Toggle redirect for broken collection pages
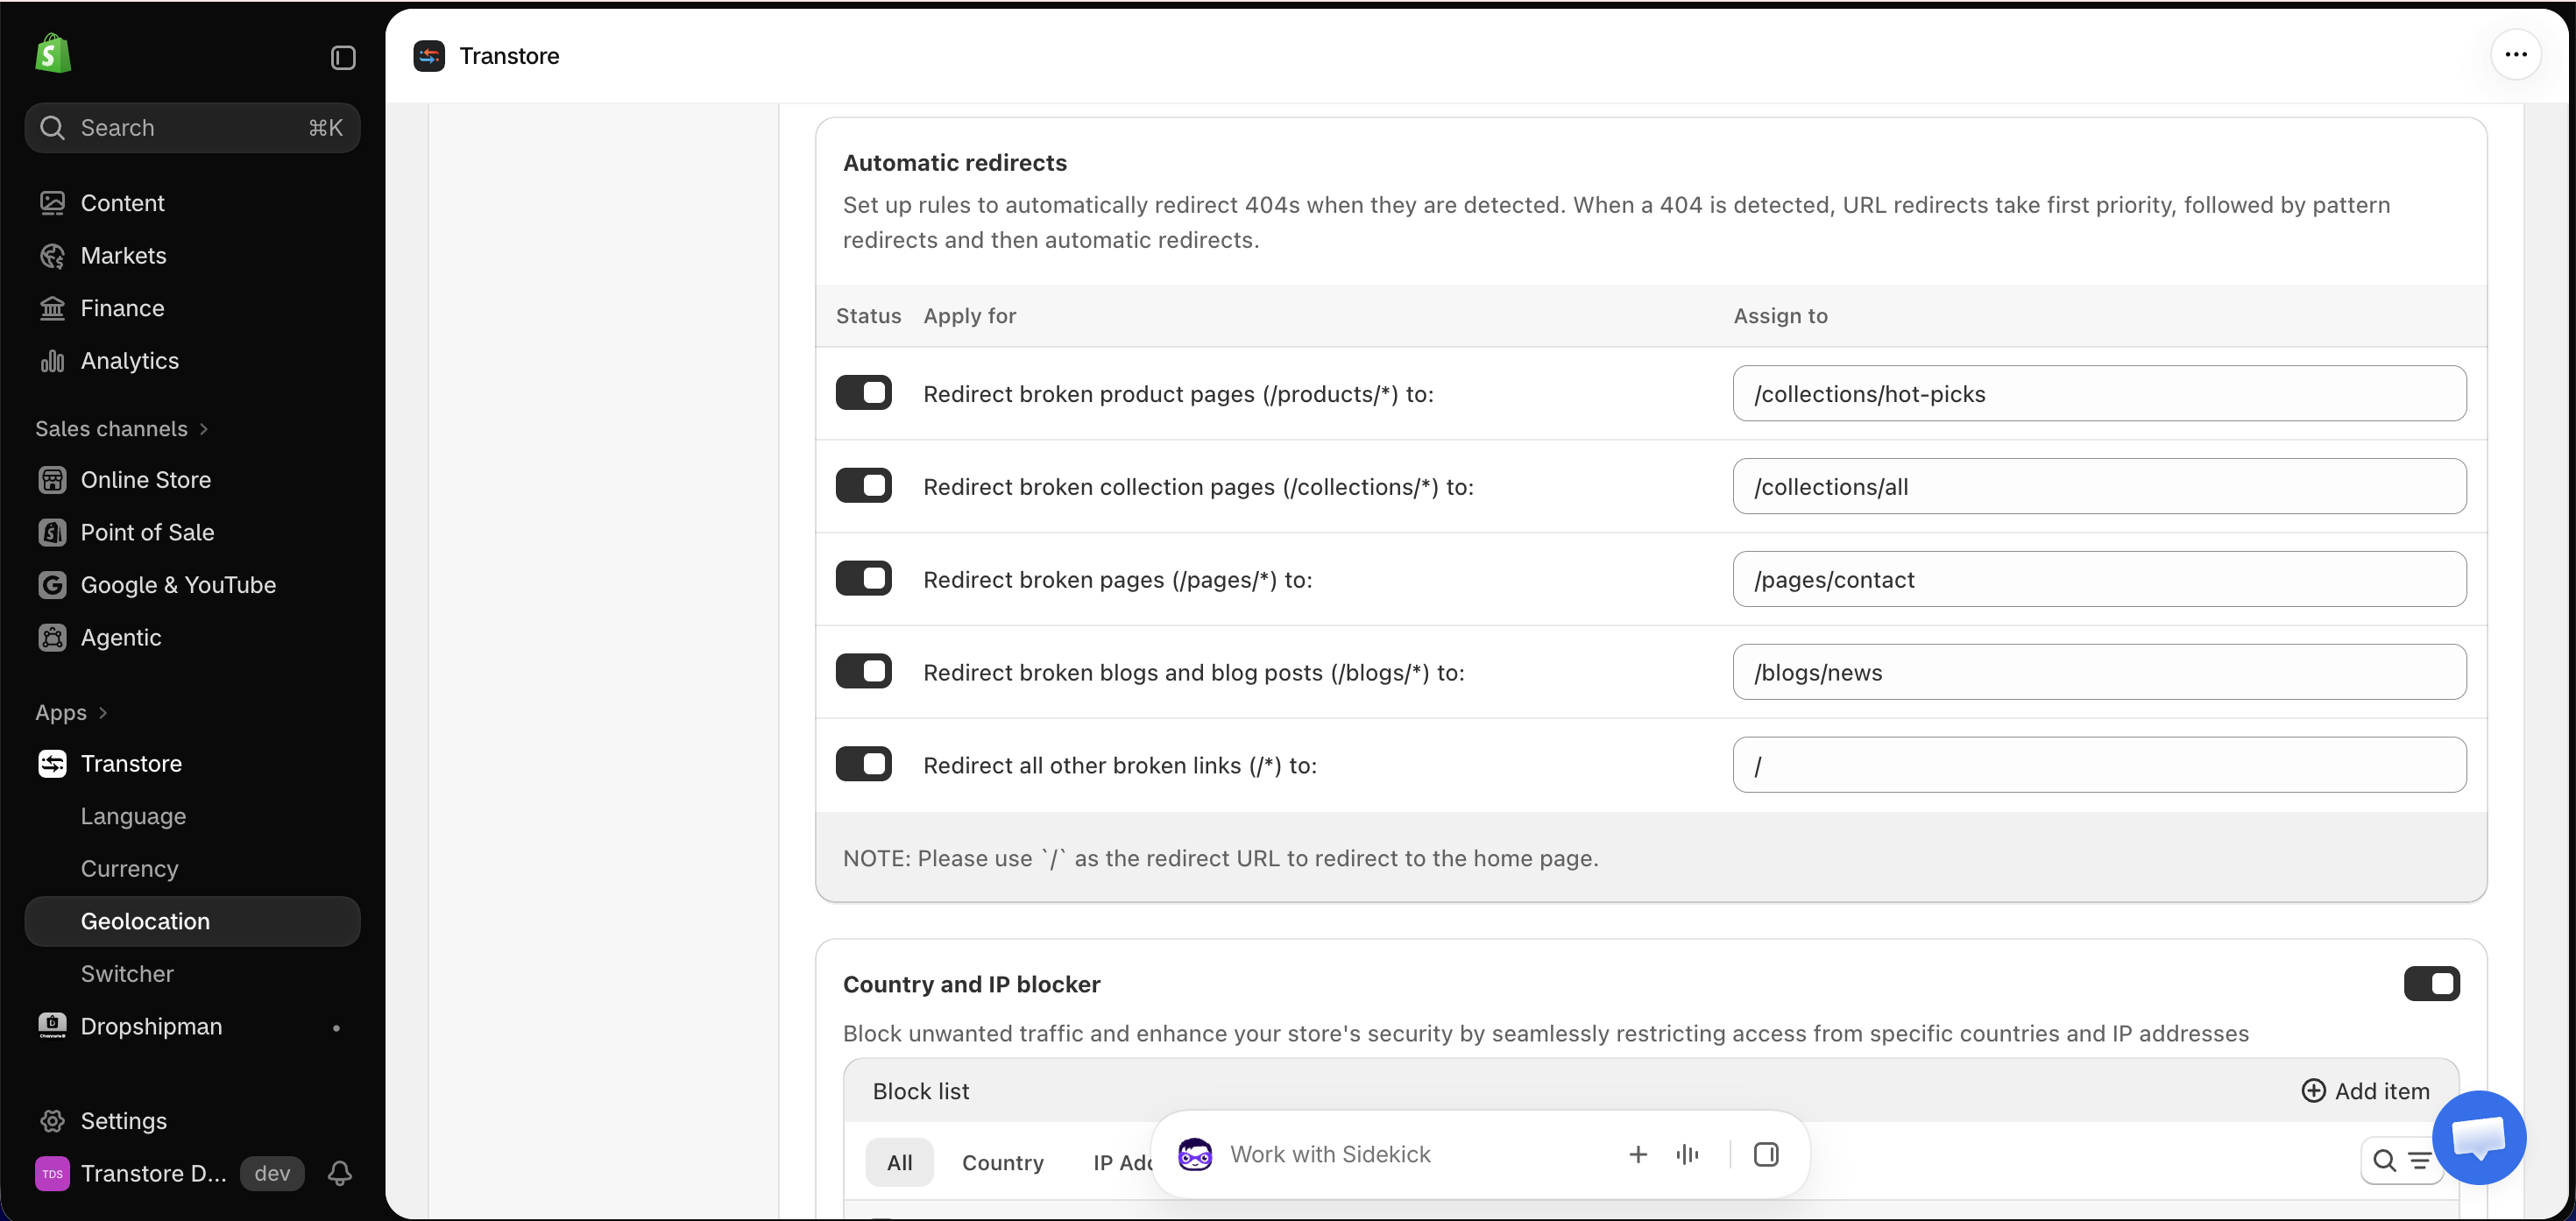The width and height of the screenshot is (2576, 1221). click(863, 486)
